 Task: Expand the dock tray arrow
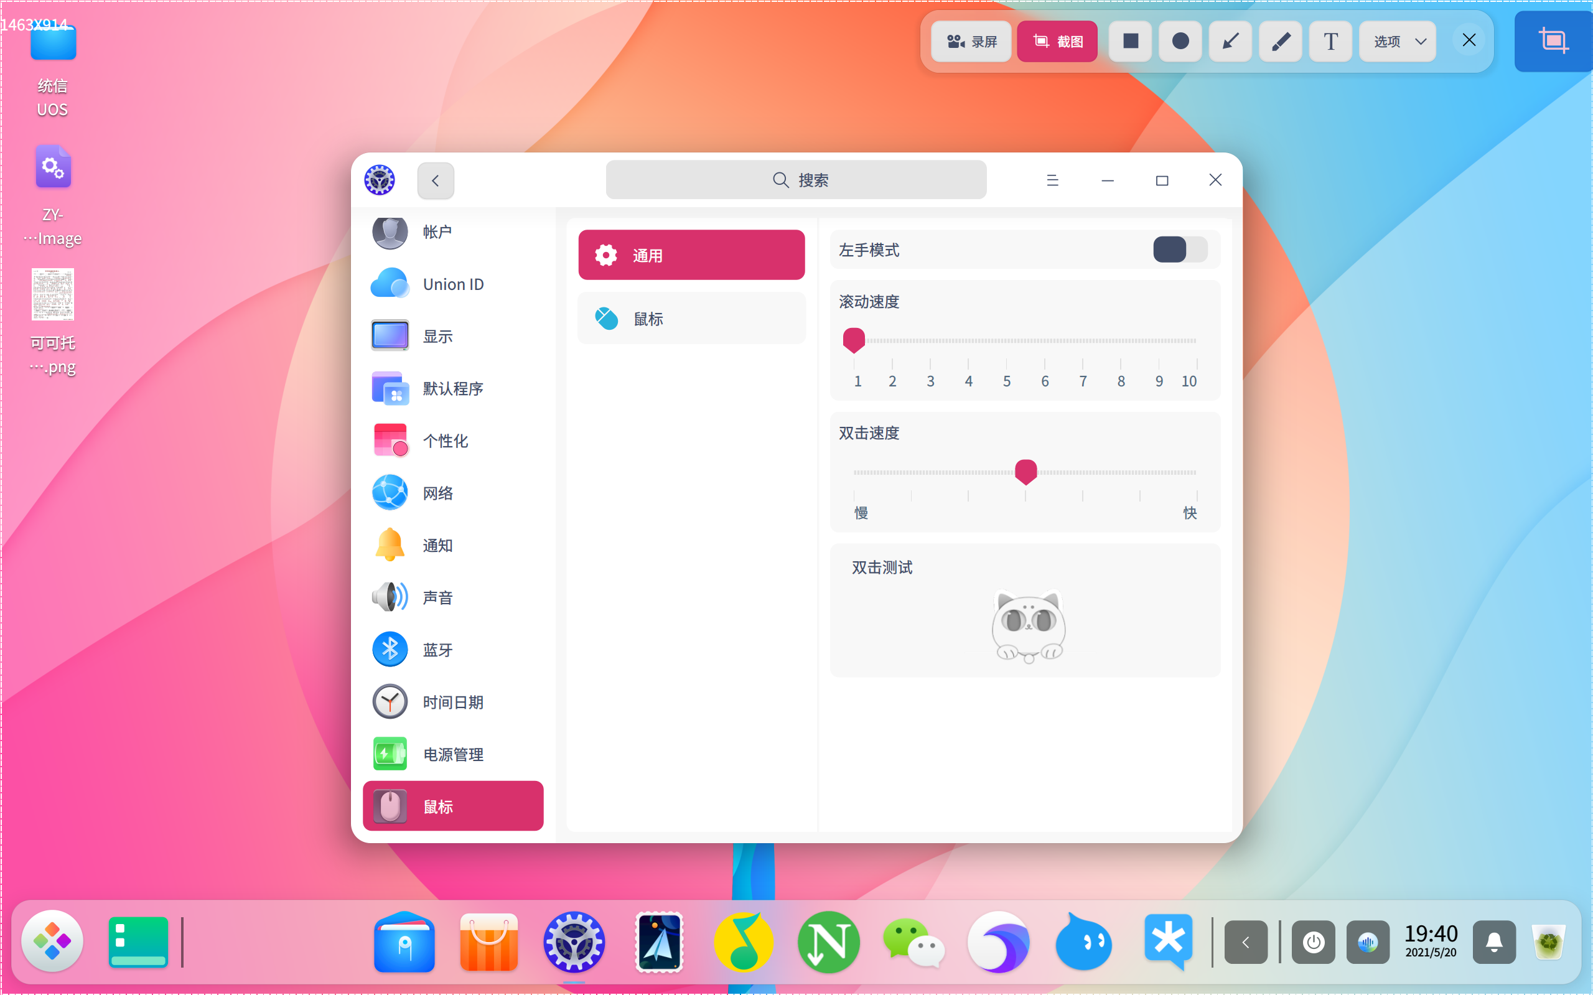[x=1245, y=942]
